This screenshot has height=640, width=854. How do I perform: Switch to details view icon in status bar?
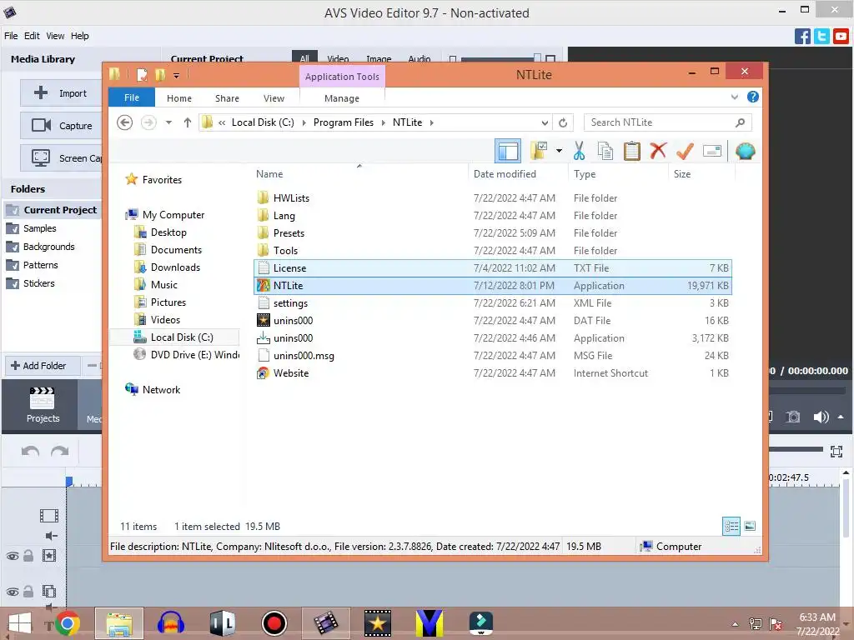pyautogui.click(x=731, y=527)
